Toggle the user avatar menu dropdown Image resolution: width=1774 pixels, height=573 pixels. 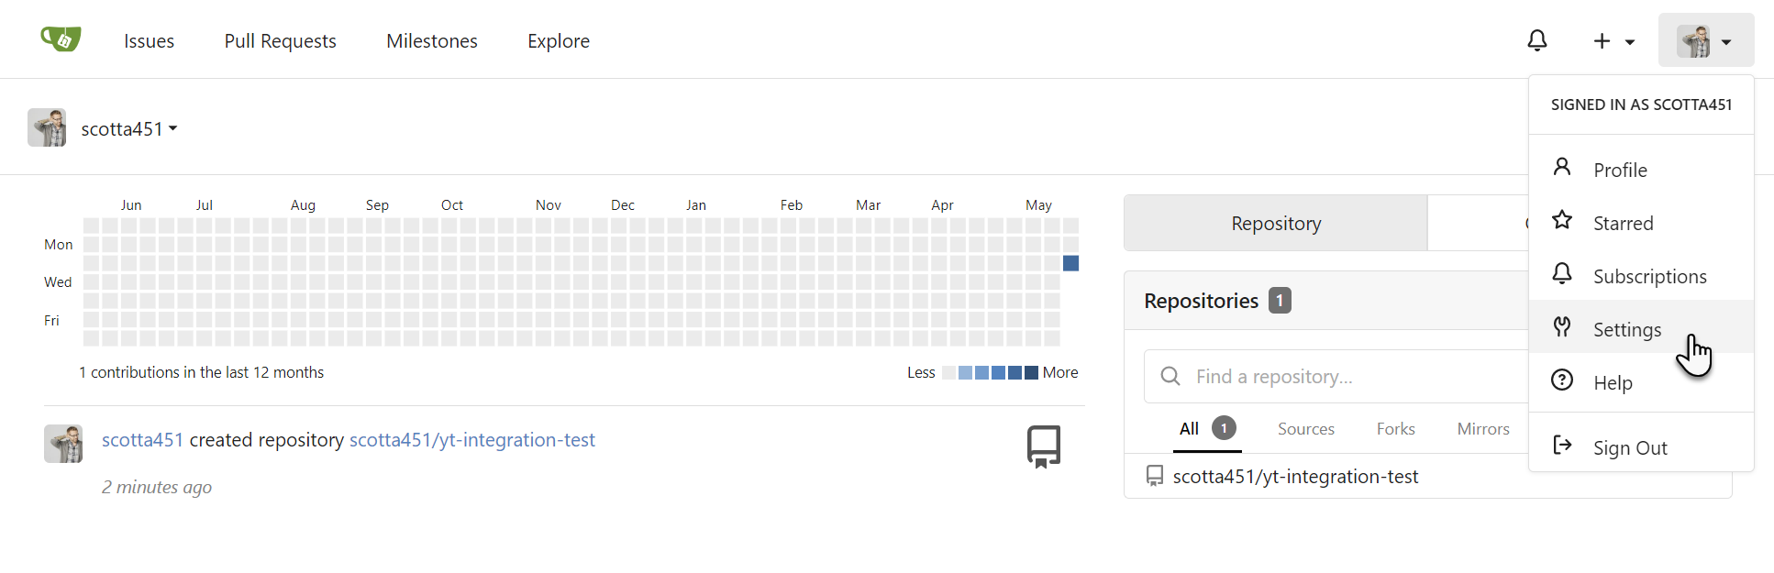1705,41
